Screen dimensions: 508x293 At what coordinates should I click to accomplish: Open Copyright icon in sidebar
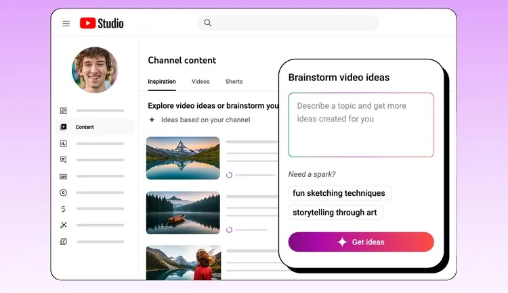(63, 192)
